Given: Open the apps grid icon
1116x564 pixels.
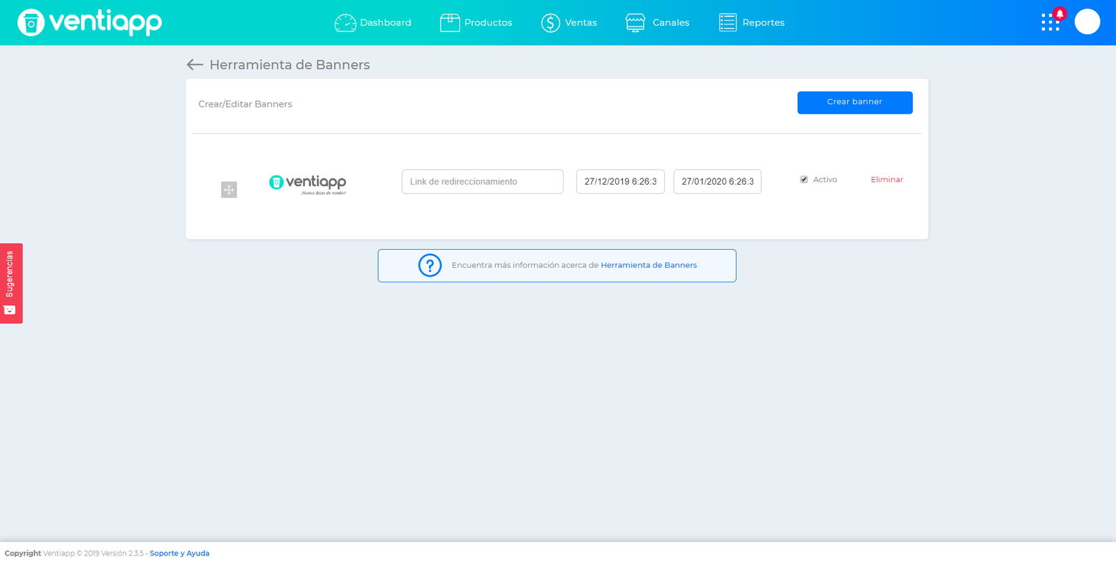Looking at the screenshot, I should click(1050, 23).
